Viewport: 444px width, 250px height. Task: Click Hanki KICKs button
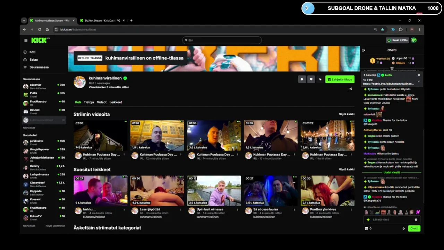(x=398, y=40)
